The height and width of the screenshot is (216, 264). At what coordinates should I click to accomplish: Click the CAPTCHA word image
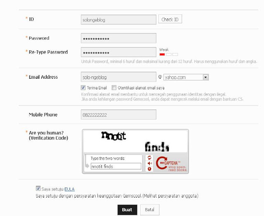point(136,141)
